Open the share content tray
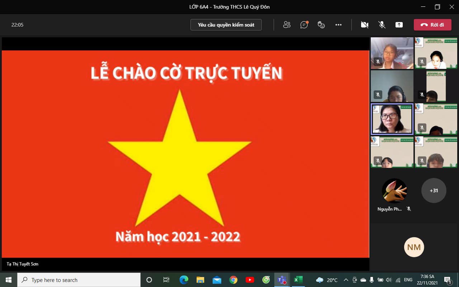This screenshot has width=459, height=287. tap(399, 25)
